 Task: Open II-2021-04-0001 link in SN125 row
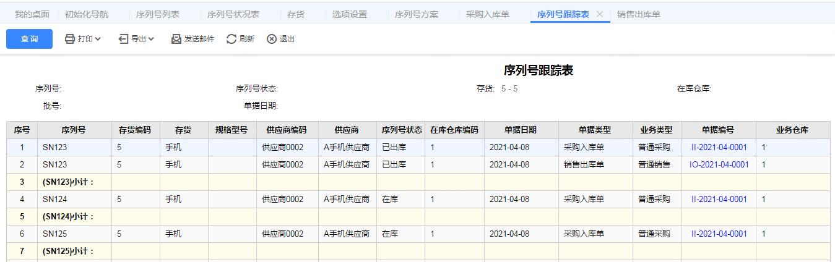(719, 234)
